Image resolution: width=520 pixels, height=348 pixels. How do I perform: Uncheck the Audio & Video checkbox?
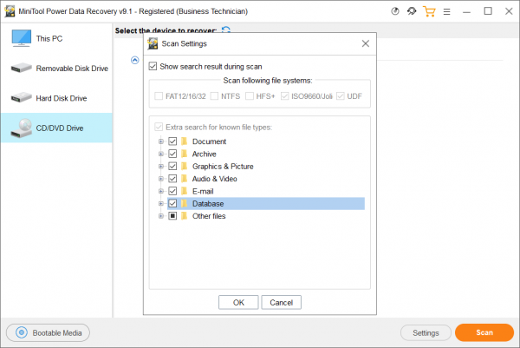point(172,179)
